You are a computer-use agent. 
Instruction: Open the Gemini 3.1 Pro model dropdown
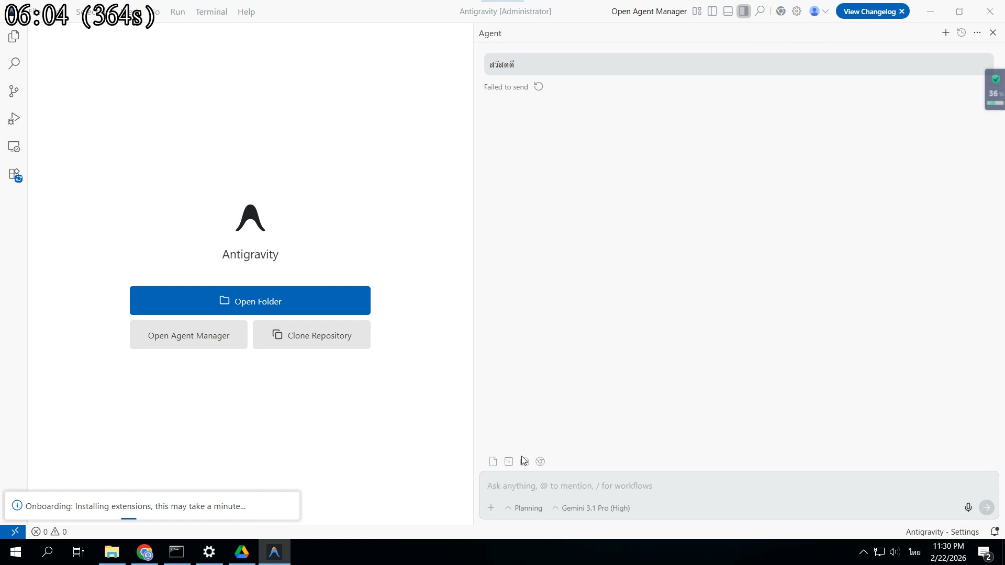[591, 508]
